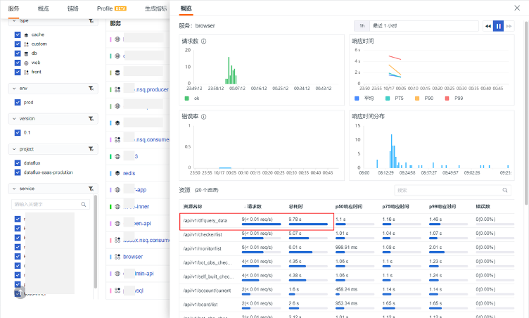Click the back-to-top arrow button

20,293
